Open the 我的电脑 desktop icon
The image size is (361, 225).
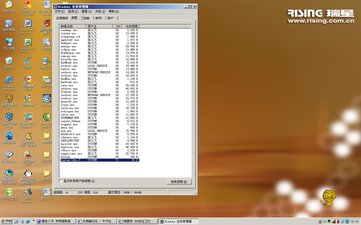(9, 24)
